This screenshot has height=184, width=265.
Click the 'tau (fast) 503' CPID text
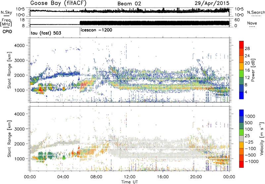point(46,33)
